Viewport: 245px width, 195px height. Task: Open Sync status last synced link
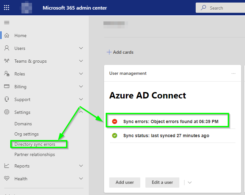pyautogui.click(x=166, y=136)
